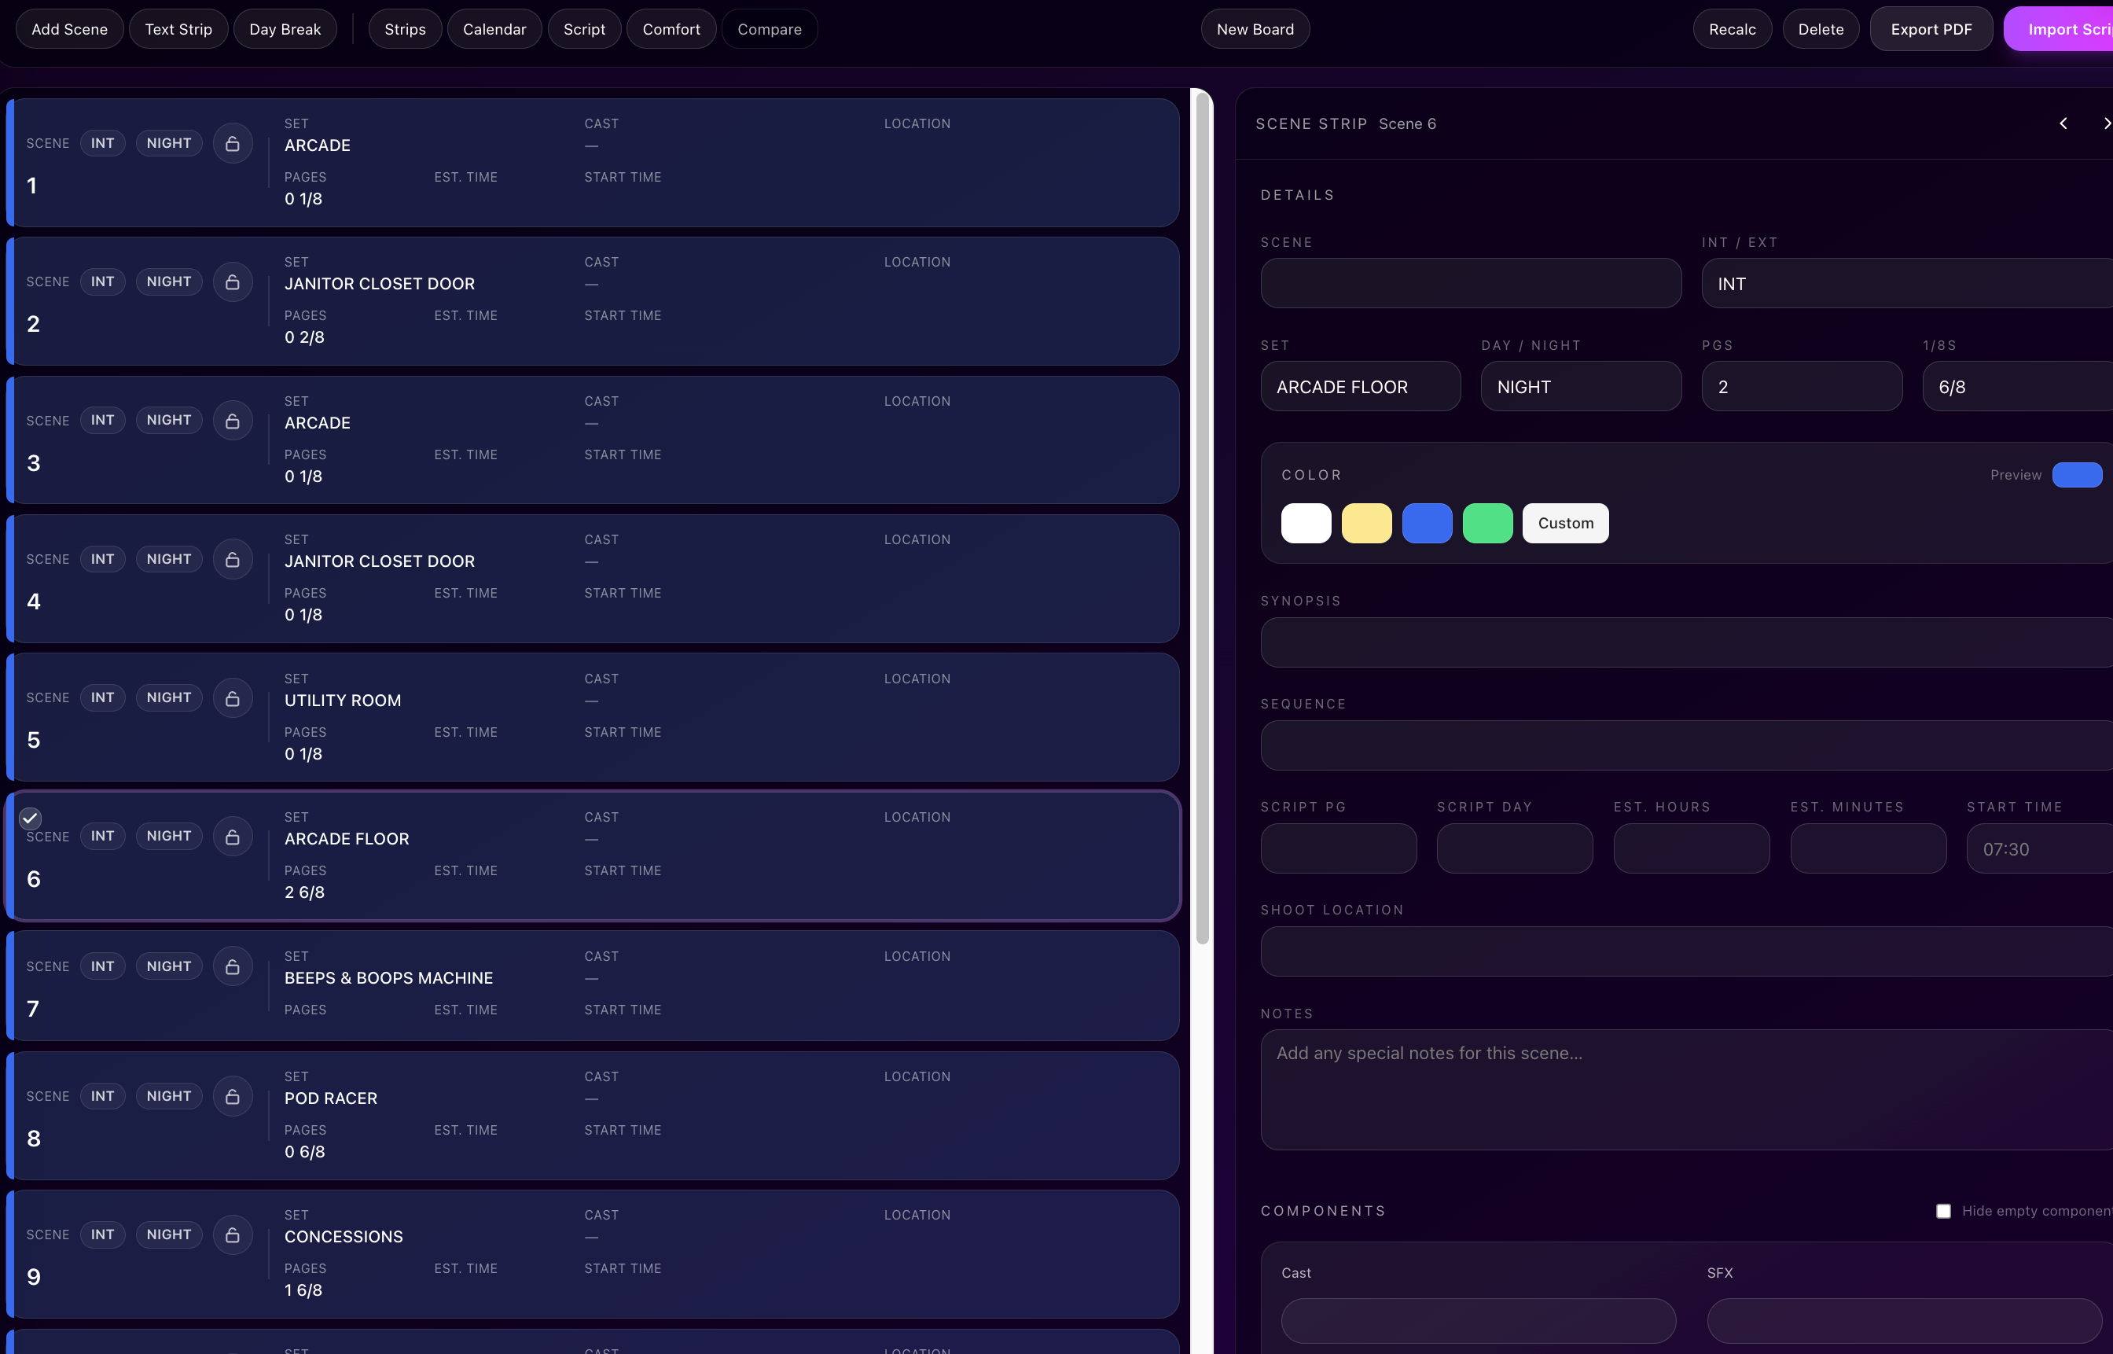Lock the Janitor Closet Door scene 2 strip

(232, 281)
